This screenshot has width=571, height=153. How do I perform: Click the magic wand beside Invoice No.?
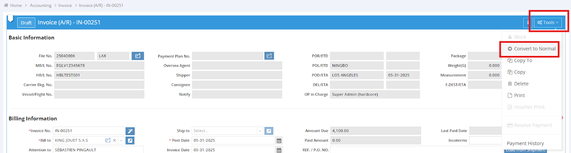(x=130, y=131)
